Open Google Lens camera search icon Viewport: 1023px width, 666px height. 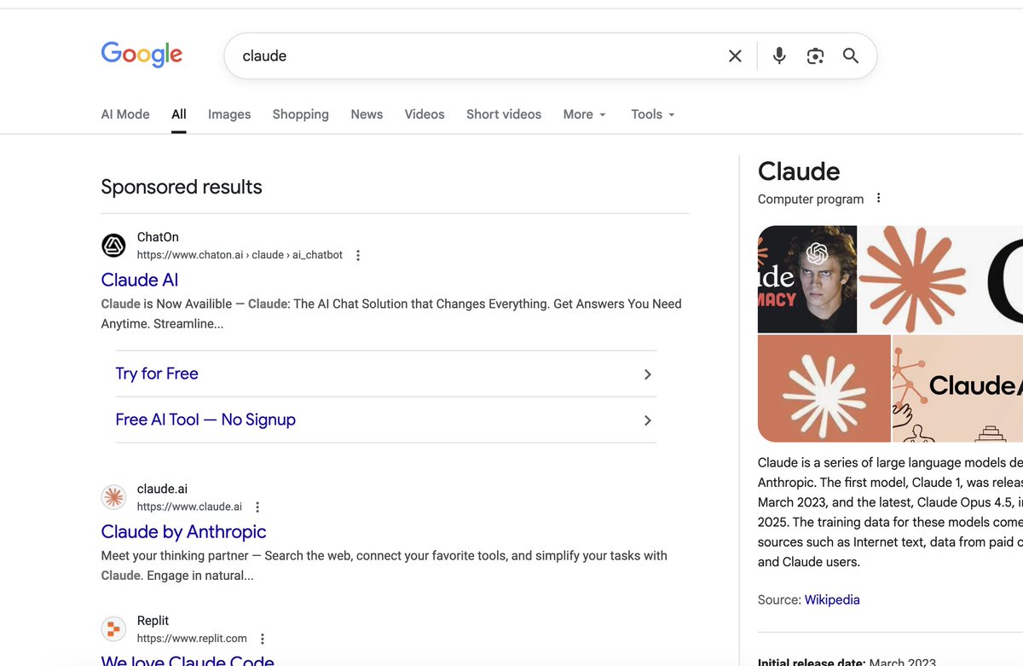pyautogui.click(x=815, y=56)
